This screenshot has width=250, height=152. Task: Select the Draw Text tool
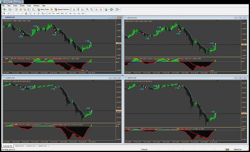[34, 14]
